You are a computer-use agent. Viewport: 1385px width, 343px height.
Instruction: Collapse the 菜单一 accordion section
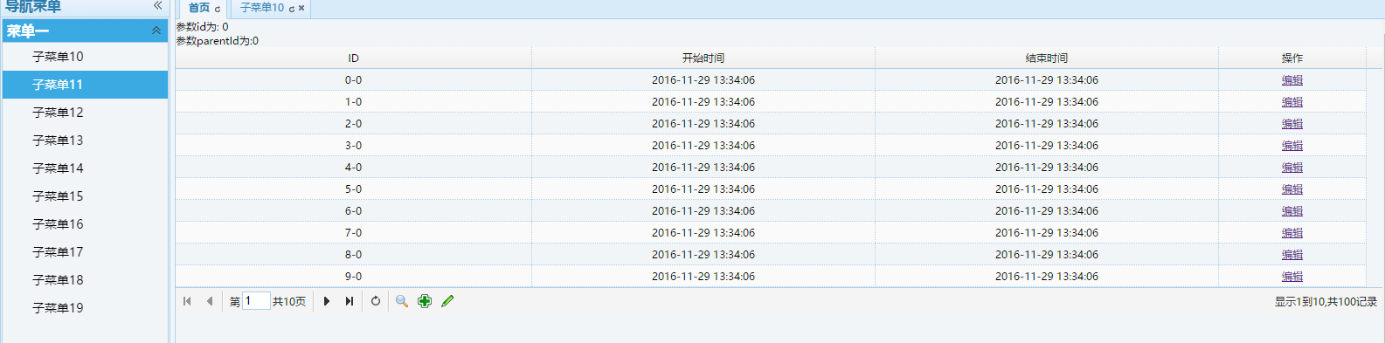[156, 31]
